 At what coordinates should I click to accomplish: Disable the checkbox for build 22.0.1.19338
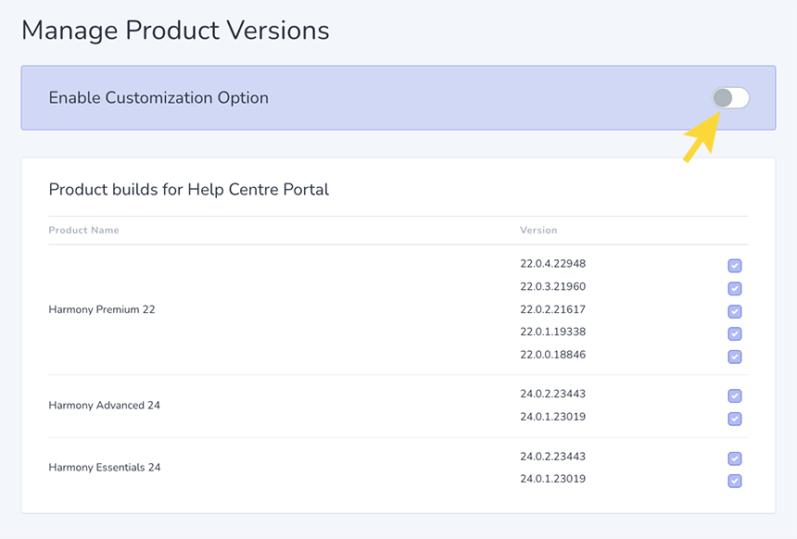tap(735, 334)
